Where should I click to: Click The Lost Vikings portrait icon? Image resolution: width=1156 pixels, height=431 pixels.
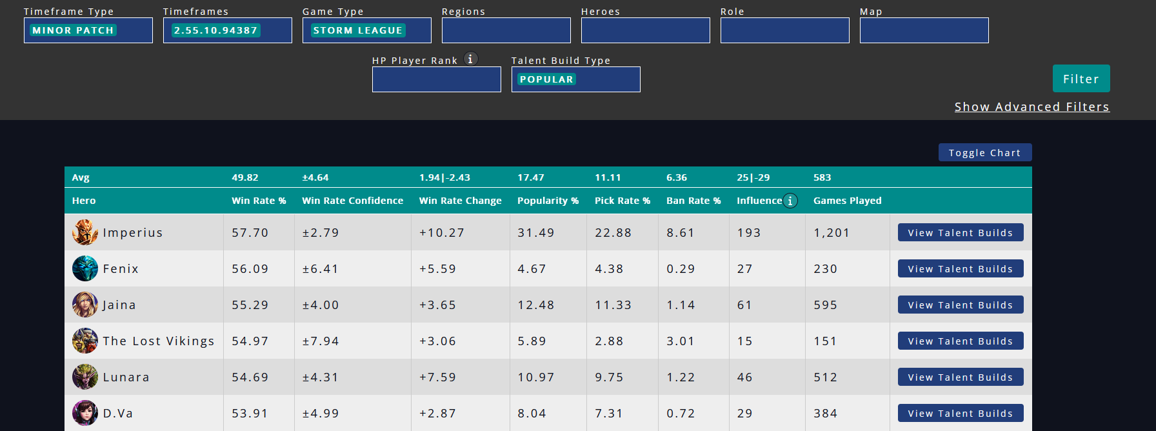pyautogui.click(x=85, y=341)
